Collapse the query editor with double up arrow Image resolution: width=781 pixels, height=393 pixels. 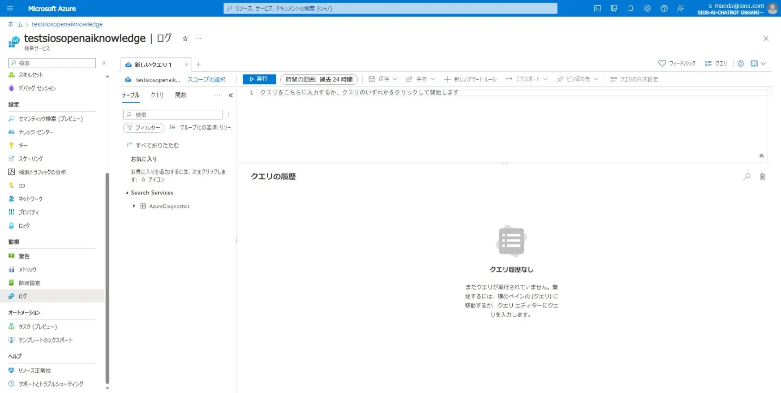pos(761,156)
